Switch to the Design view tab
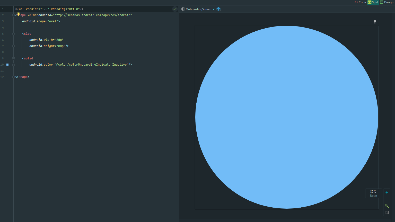395x222 pixels. [387, 2]
